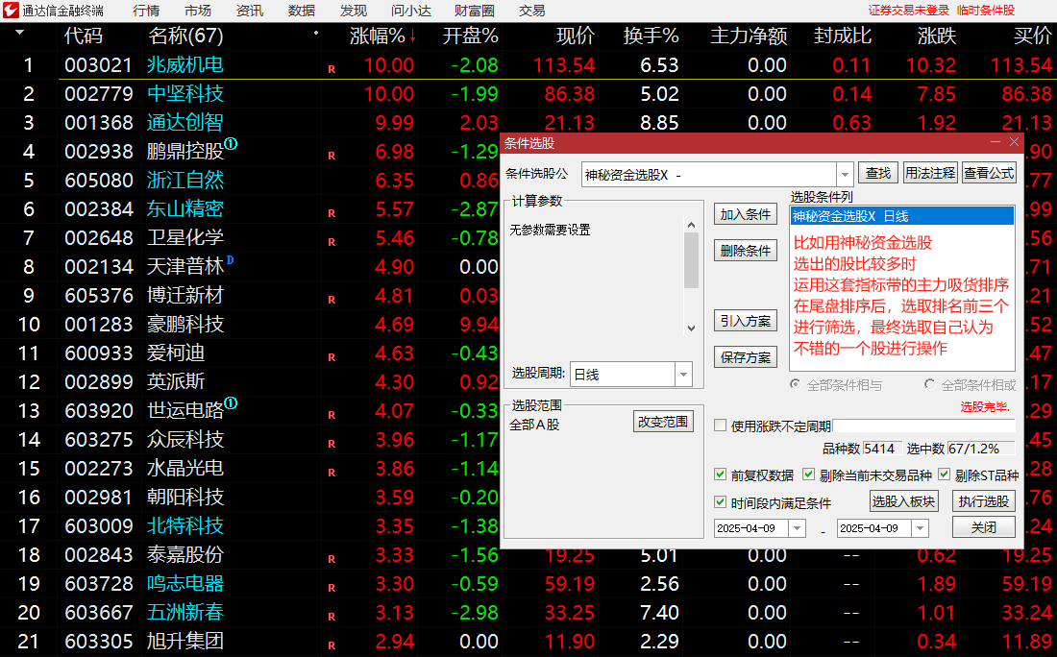Viewport: 1057px width, 657px height.
Task: Sort by the 开盘% column header
Action: click(x=470, y=36)
